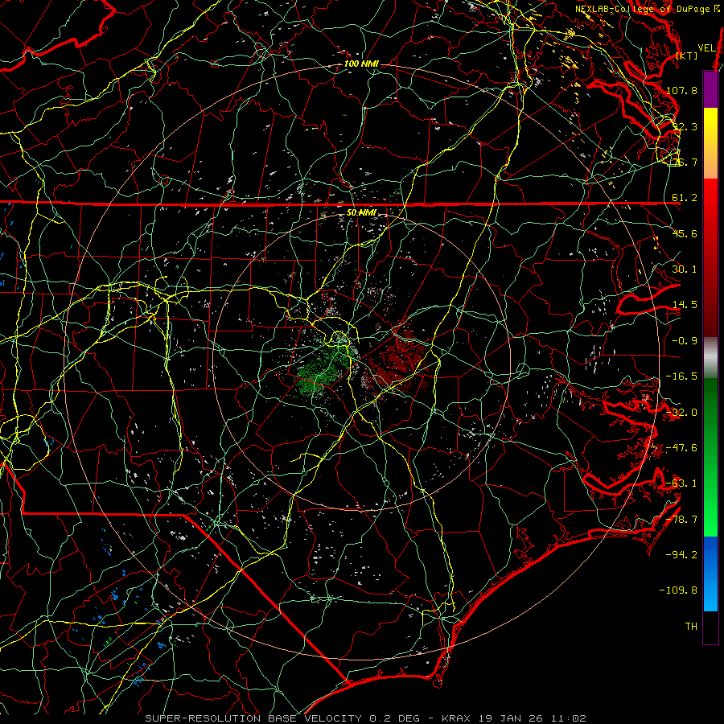Click the -47.6 legend value
This screenshot has height=724, width=724.
(682, 448)
